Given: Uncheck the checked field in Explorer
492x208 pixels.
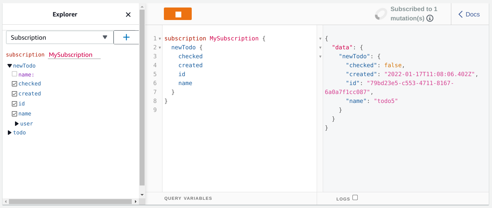Looking at the screenshot, I should 14,84.
